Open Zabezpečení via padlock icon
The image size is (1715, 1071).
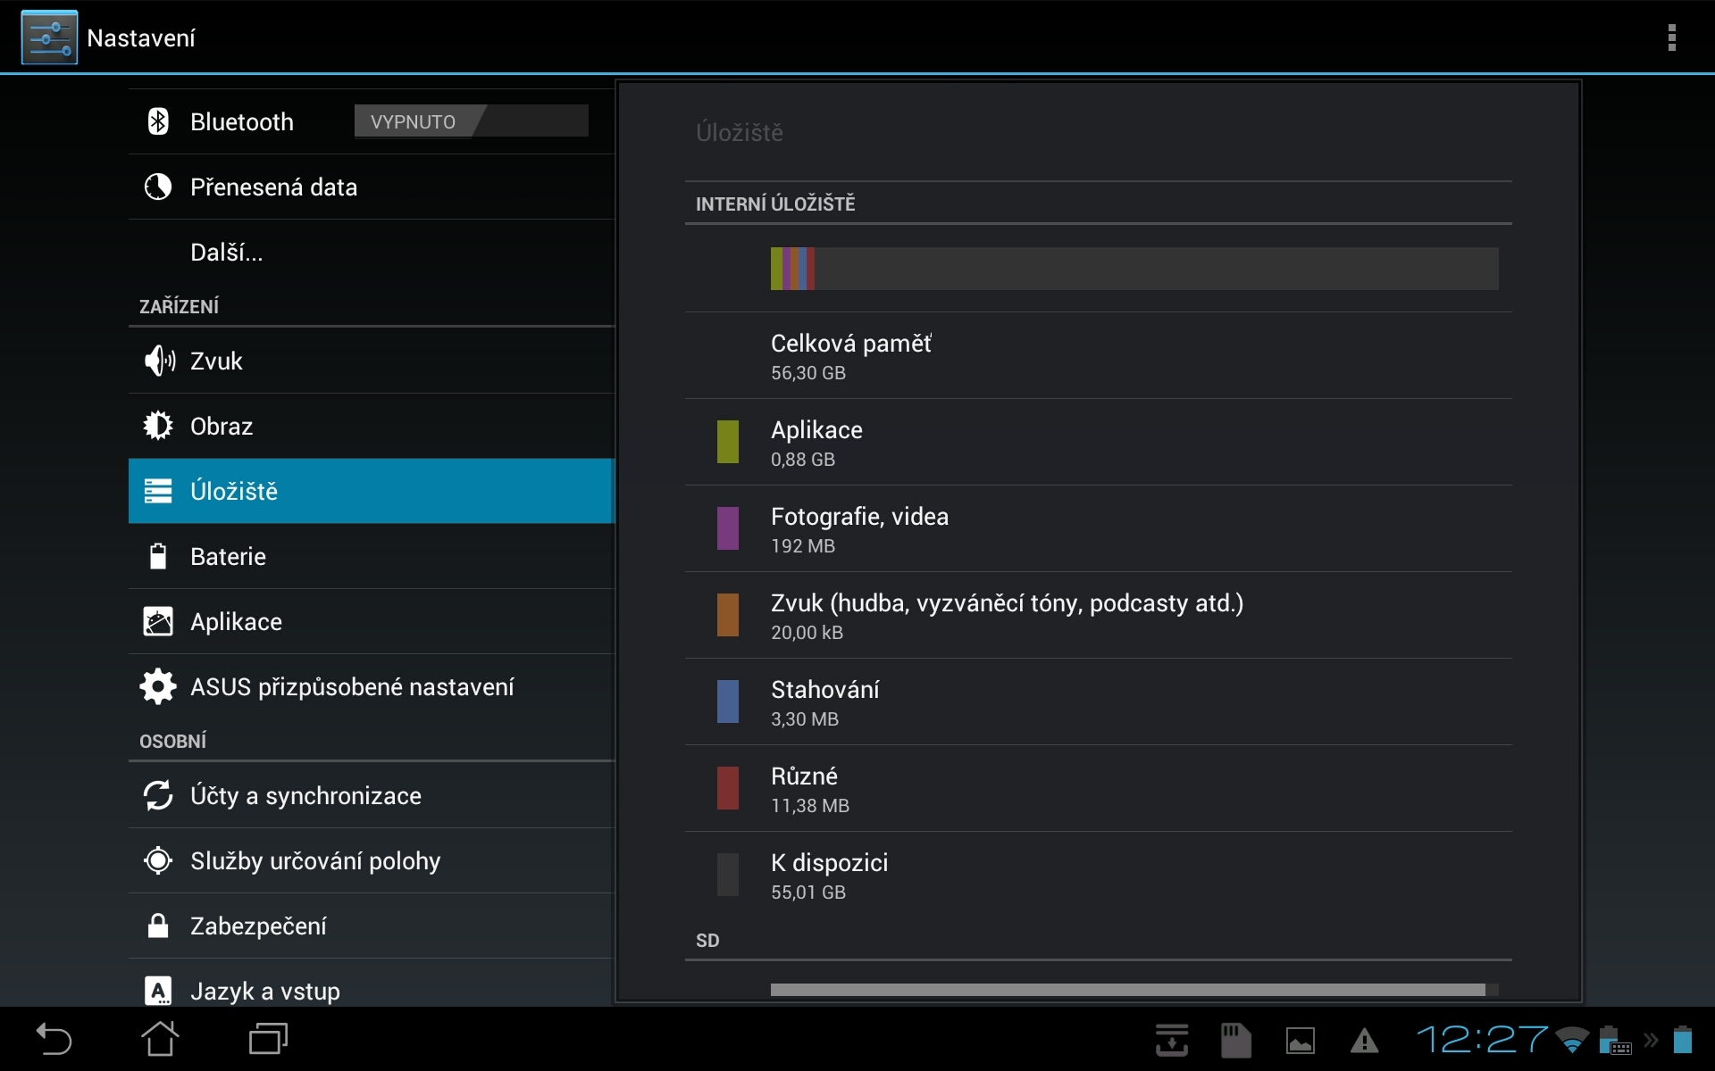tap(157, 926)
